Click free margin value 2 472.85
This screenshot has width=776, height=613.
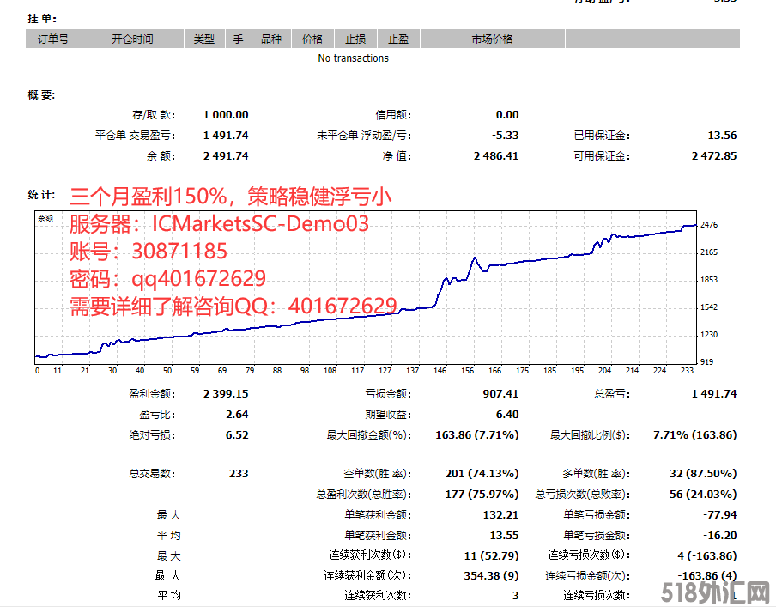[x=714, y=156]
